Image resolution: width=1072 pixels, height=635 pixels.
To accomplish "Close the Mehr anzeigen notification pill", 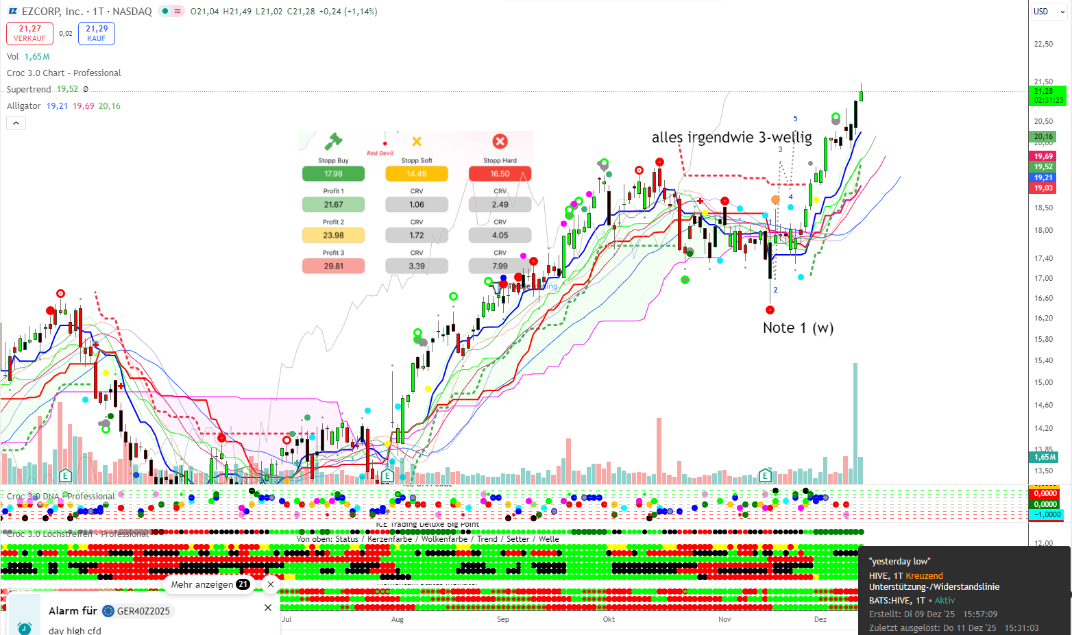I will pyautogui.click(x=271, y=584).
